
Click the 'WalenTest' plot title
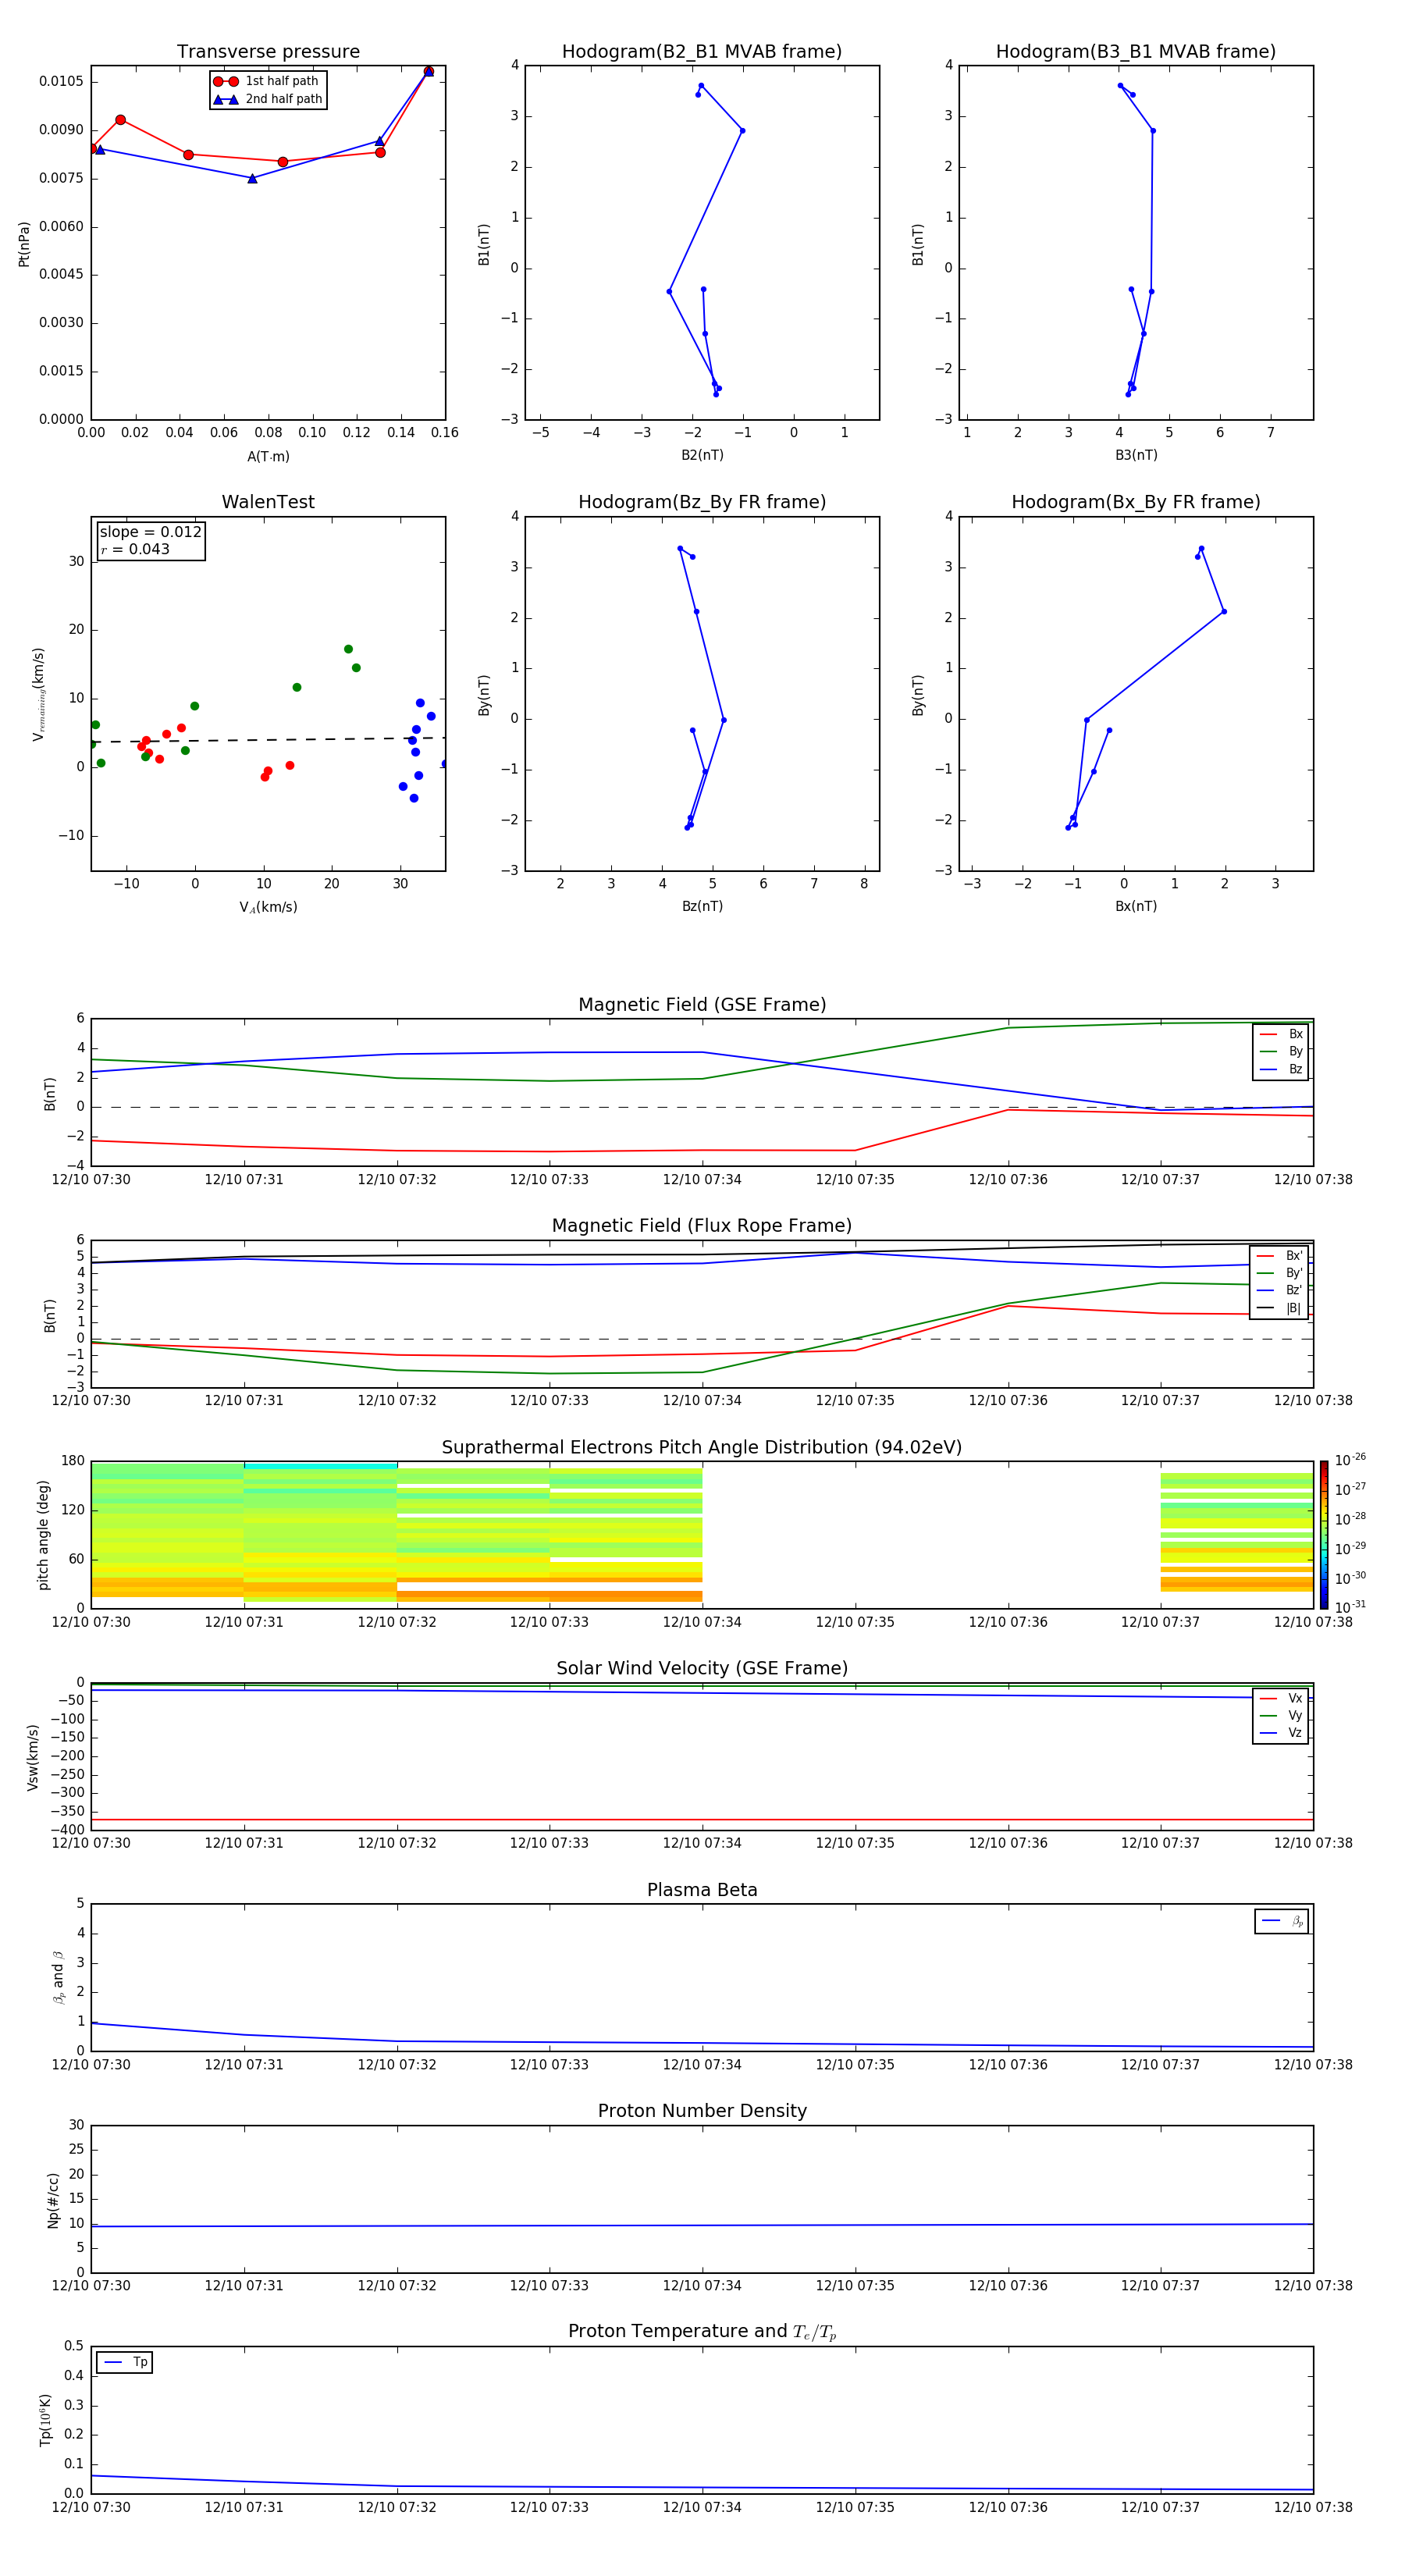(268, 502)
